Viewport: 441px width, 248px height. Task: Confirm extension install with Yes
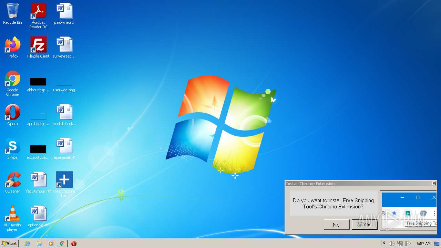365,225
